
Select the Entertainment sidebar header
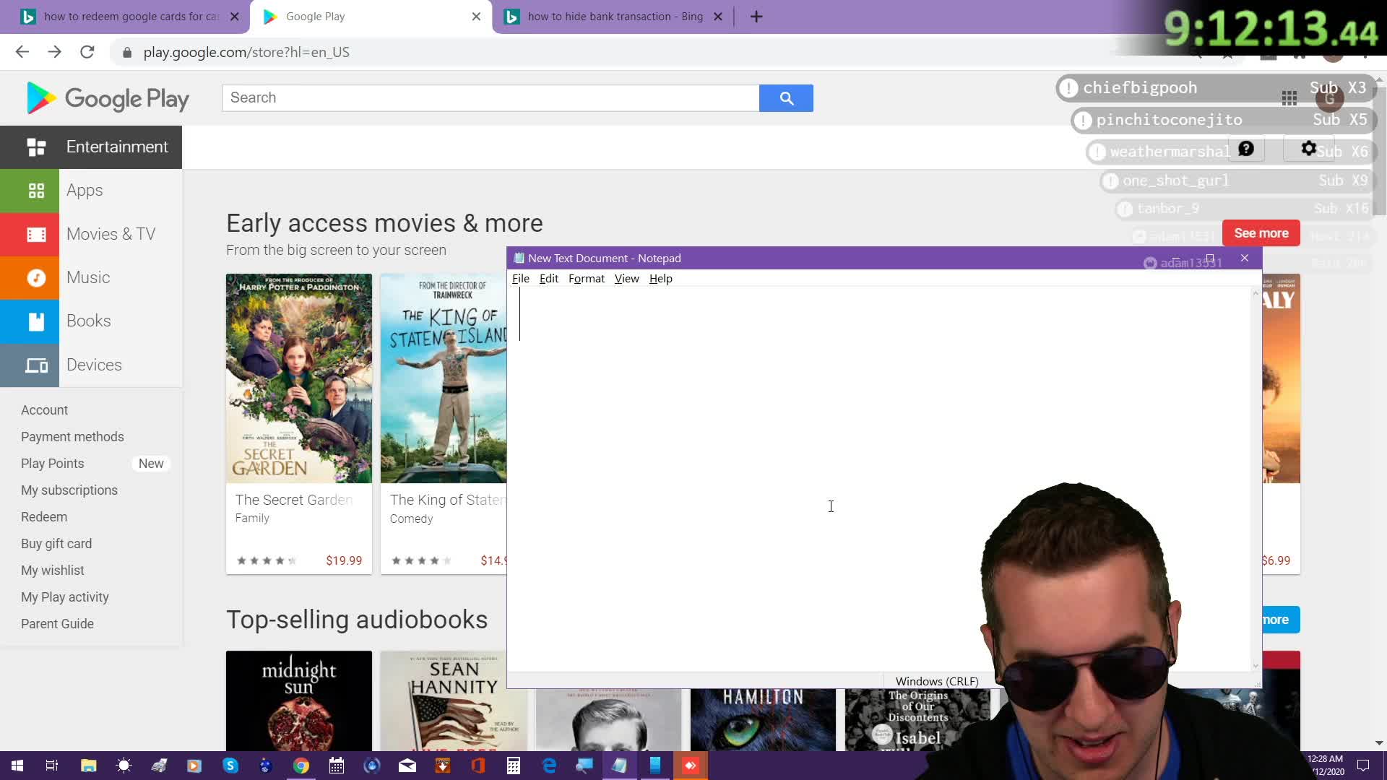(x=91, y=147)
